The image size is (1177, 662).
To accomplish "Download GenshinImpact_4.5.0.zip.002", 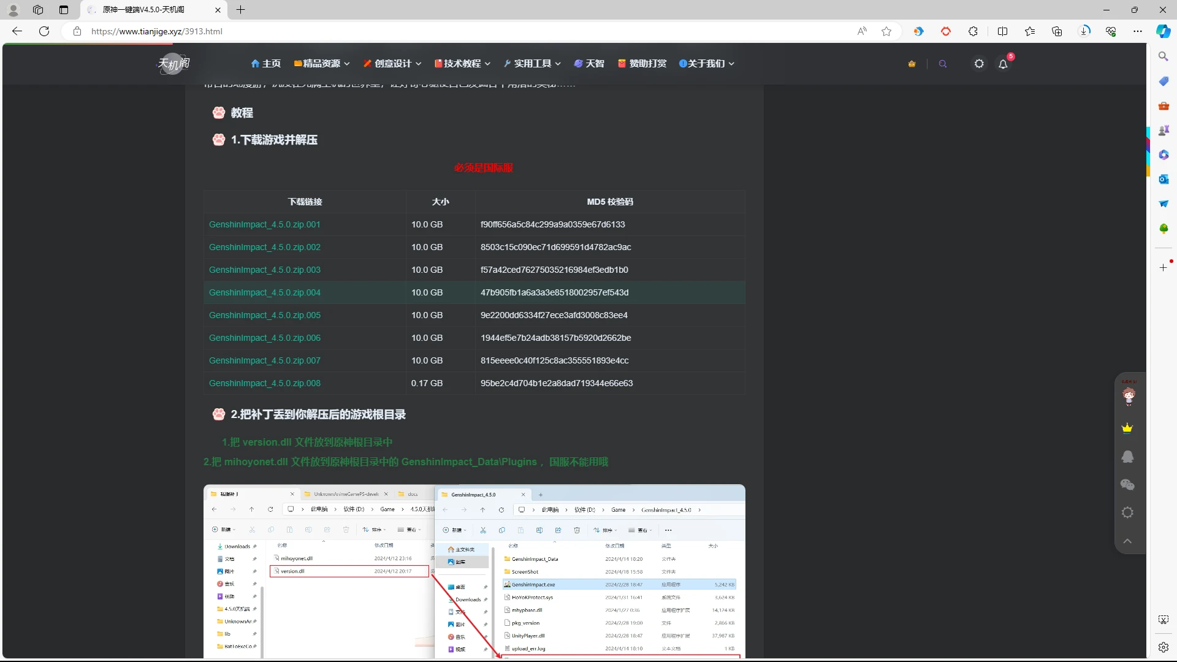I will click(x=264, y=247).
